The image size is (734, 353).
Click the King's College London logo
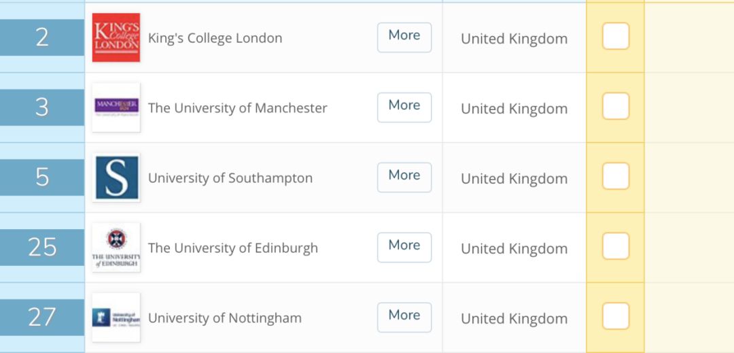point(116,37)
